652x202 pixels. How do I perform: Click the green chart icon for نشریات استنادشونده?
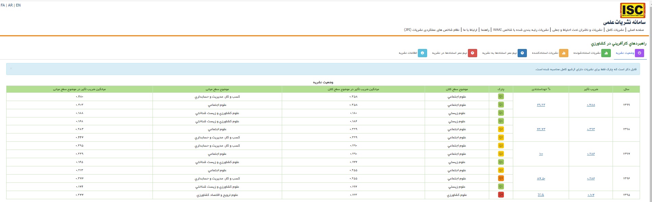click(606, 53)
